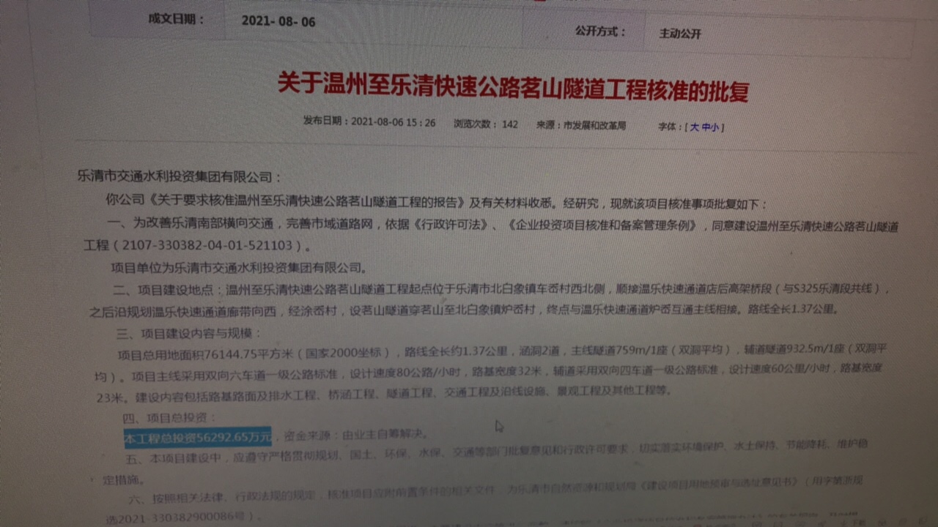The width and height of the screenshot is (938, 527).
Task: Click the 成文日期 value 2021-08-06
Action: pos(278,21)
